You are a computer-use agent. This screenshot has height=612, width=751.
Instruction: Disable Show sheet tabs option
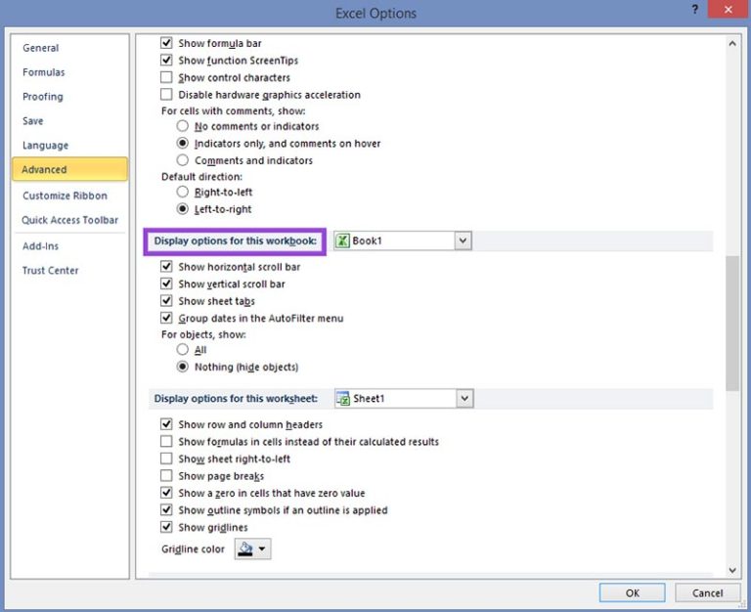coord(166,301)
